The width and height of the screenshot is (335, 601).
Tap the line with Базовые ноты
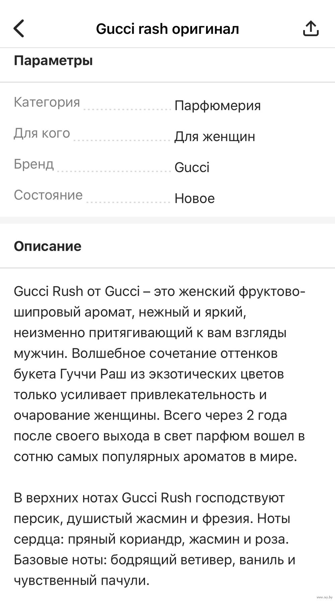pos(154,560)
